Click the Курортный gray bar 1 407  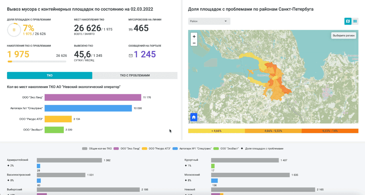(245, 160)
